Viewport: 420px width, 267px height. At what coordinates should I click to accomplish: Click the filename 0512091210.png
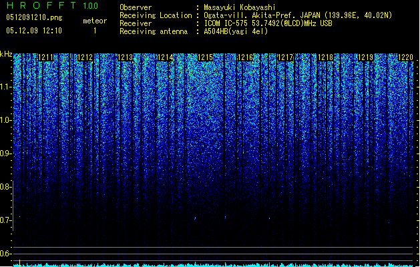[34, 17]
